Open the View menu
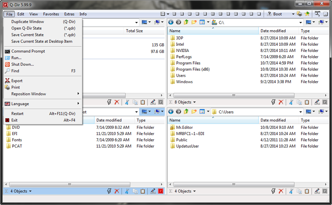This screenshot has height=205, width=332. 34,14
